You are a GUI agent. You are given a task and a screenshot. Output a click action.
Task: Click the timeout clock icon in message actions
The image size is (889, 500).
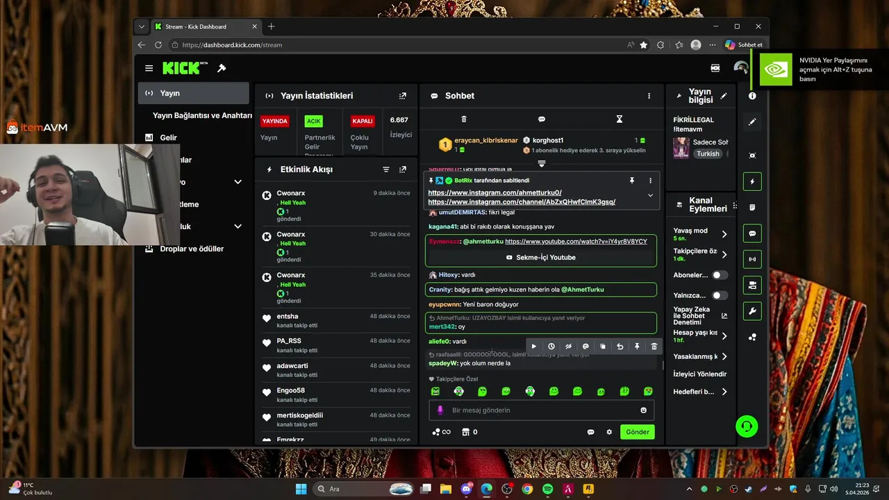pyautogui.click(x=551, y=347)
